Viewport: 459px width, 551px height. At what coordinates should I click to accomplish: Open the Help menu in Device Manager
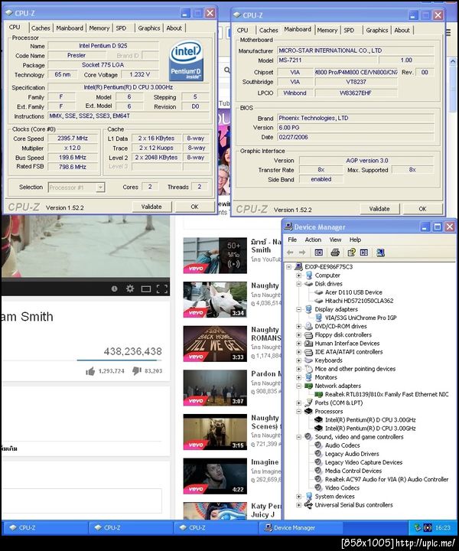click(x=355, y=240)
